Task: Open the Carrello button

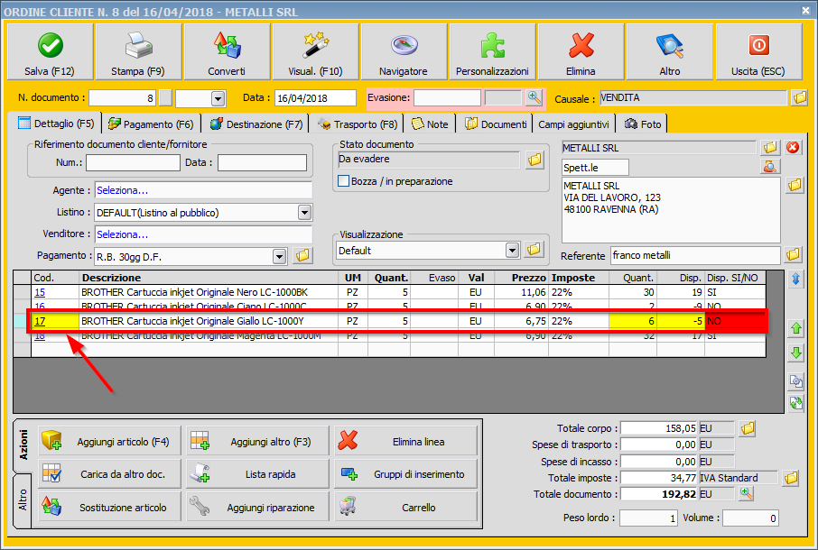Action: pyautogui.click(x=406, y=507)
